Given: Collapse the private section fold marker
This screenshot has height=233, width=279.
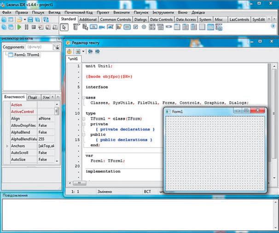Looking at the screenshot, I should pyautogui.click(x=83, y=124).
